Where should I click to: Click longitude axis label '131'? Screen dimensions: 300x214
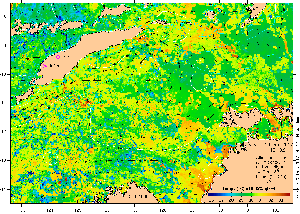(x=247, y=210)
